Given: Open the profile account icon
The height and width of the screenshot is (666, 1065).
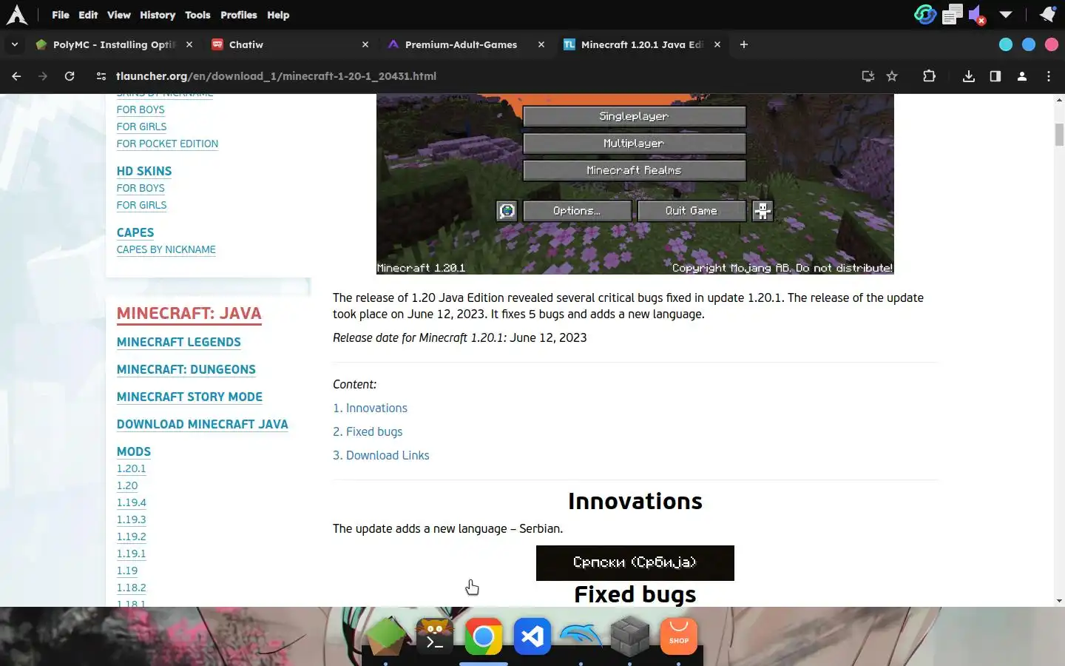Looking at the screenshot, I should [1021, 76].
